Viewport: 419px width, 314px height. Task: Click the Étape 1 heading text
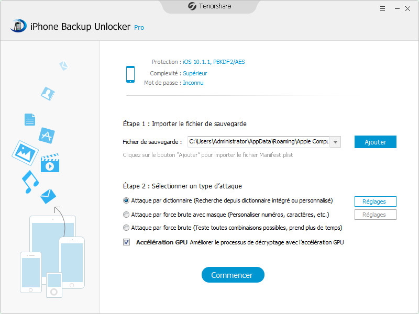coord(185,124)
